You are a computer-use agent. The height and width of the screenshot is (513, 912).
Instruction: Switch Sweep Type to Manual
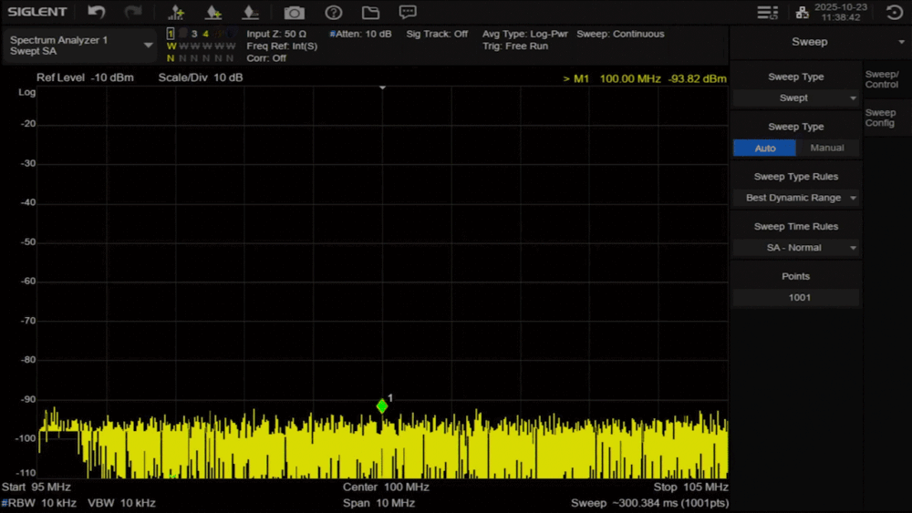tap(827, 148)
